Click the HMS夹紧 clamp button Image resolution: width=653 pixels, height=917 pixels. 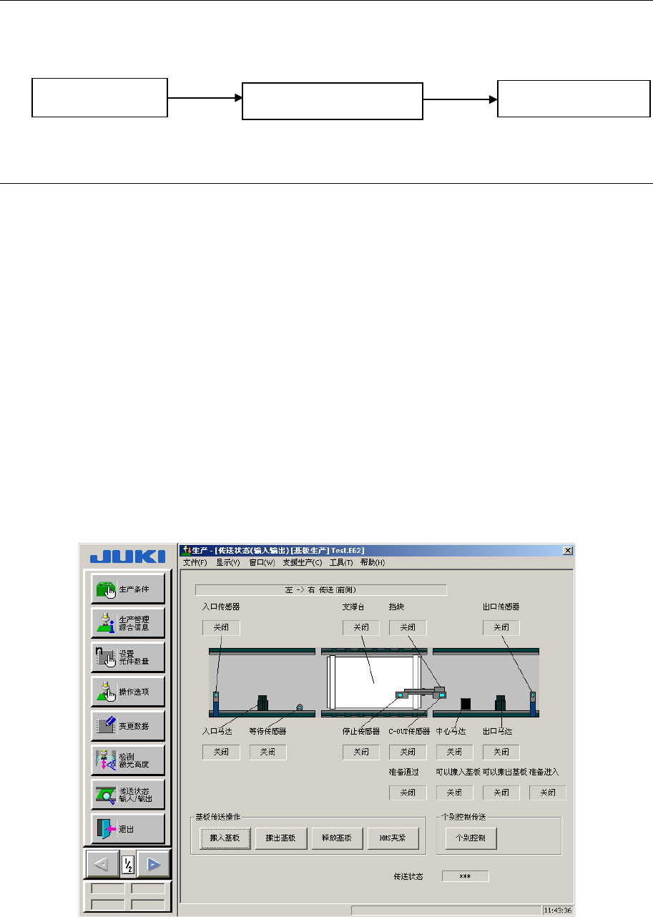pyautogui.click(x=393, y=838)
